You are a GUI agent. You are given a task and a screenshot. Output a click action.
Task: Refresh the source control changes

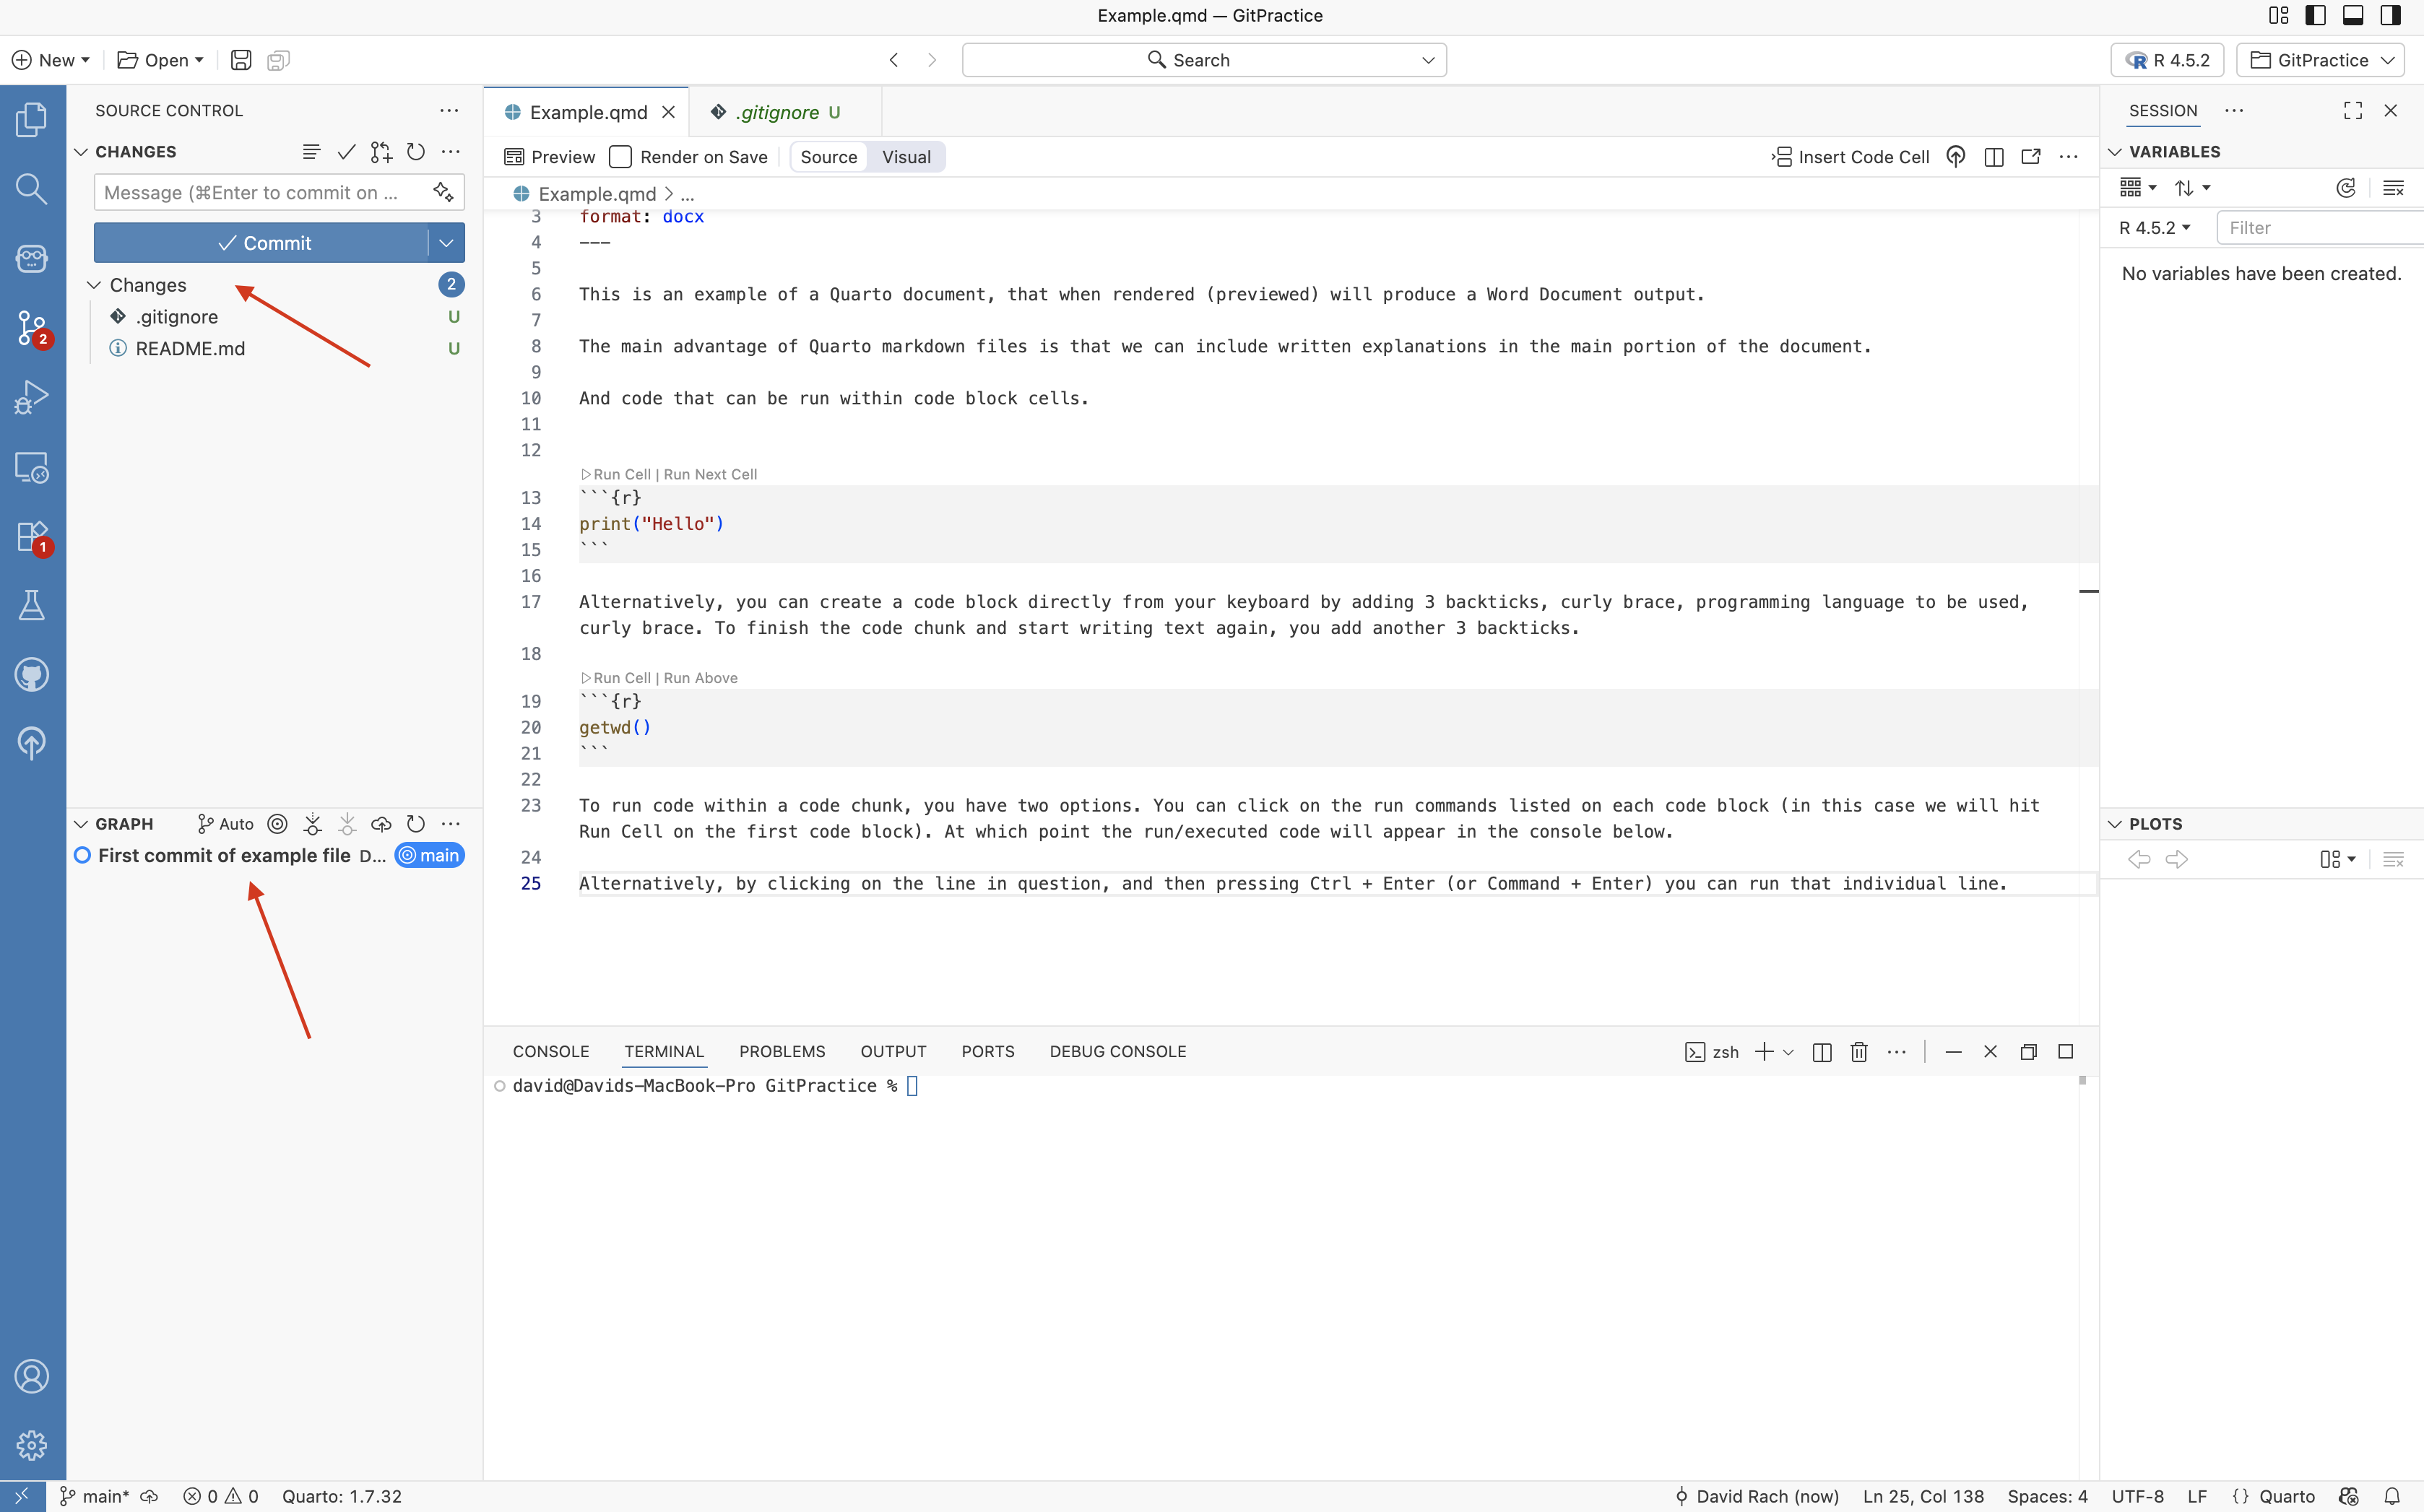[416, 152]
